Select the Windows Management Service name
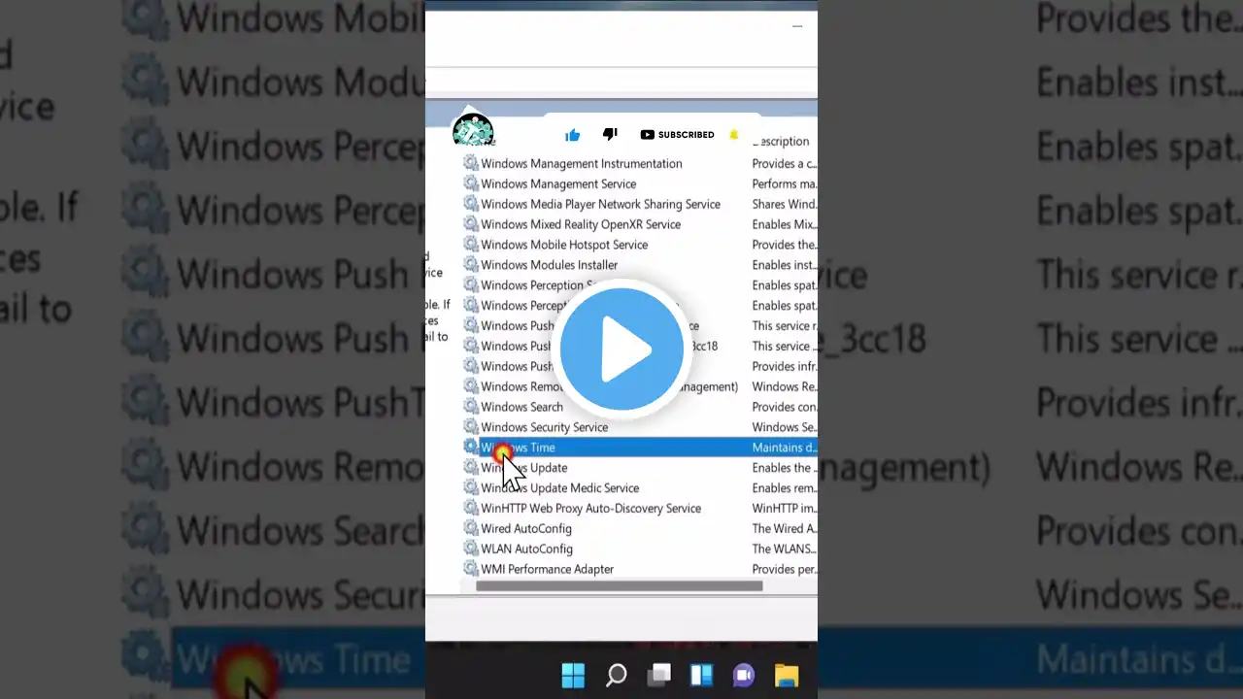Screen dimensions: 1243x699 [x=558, y=184]
